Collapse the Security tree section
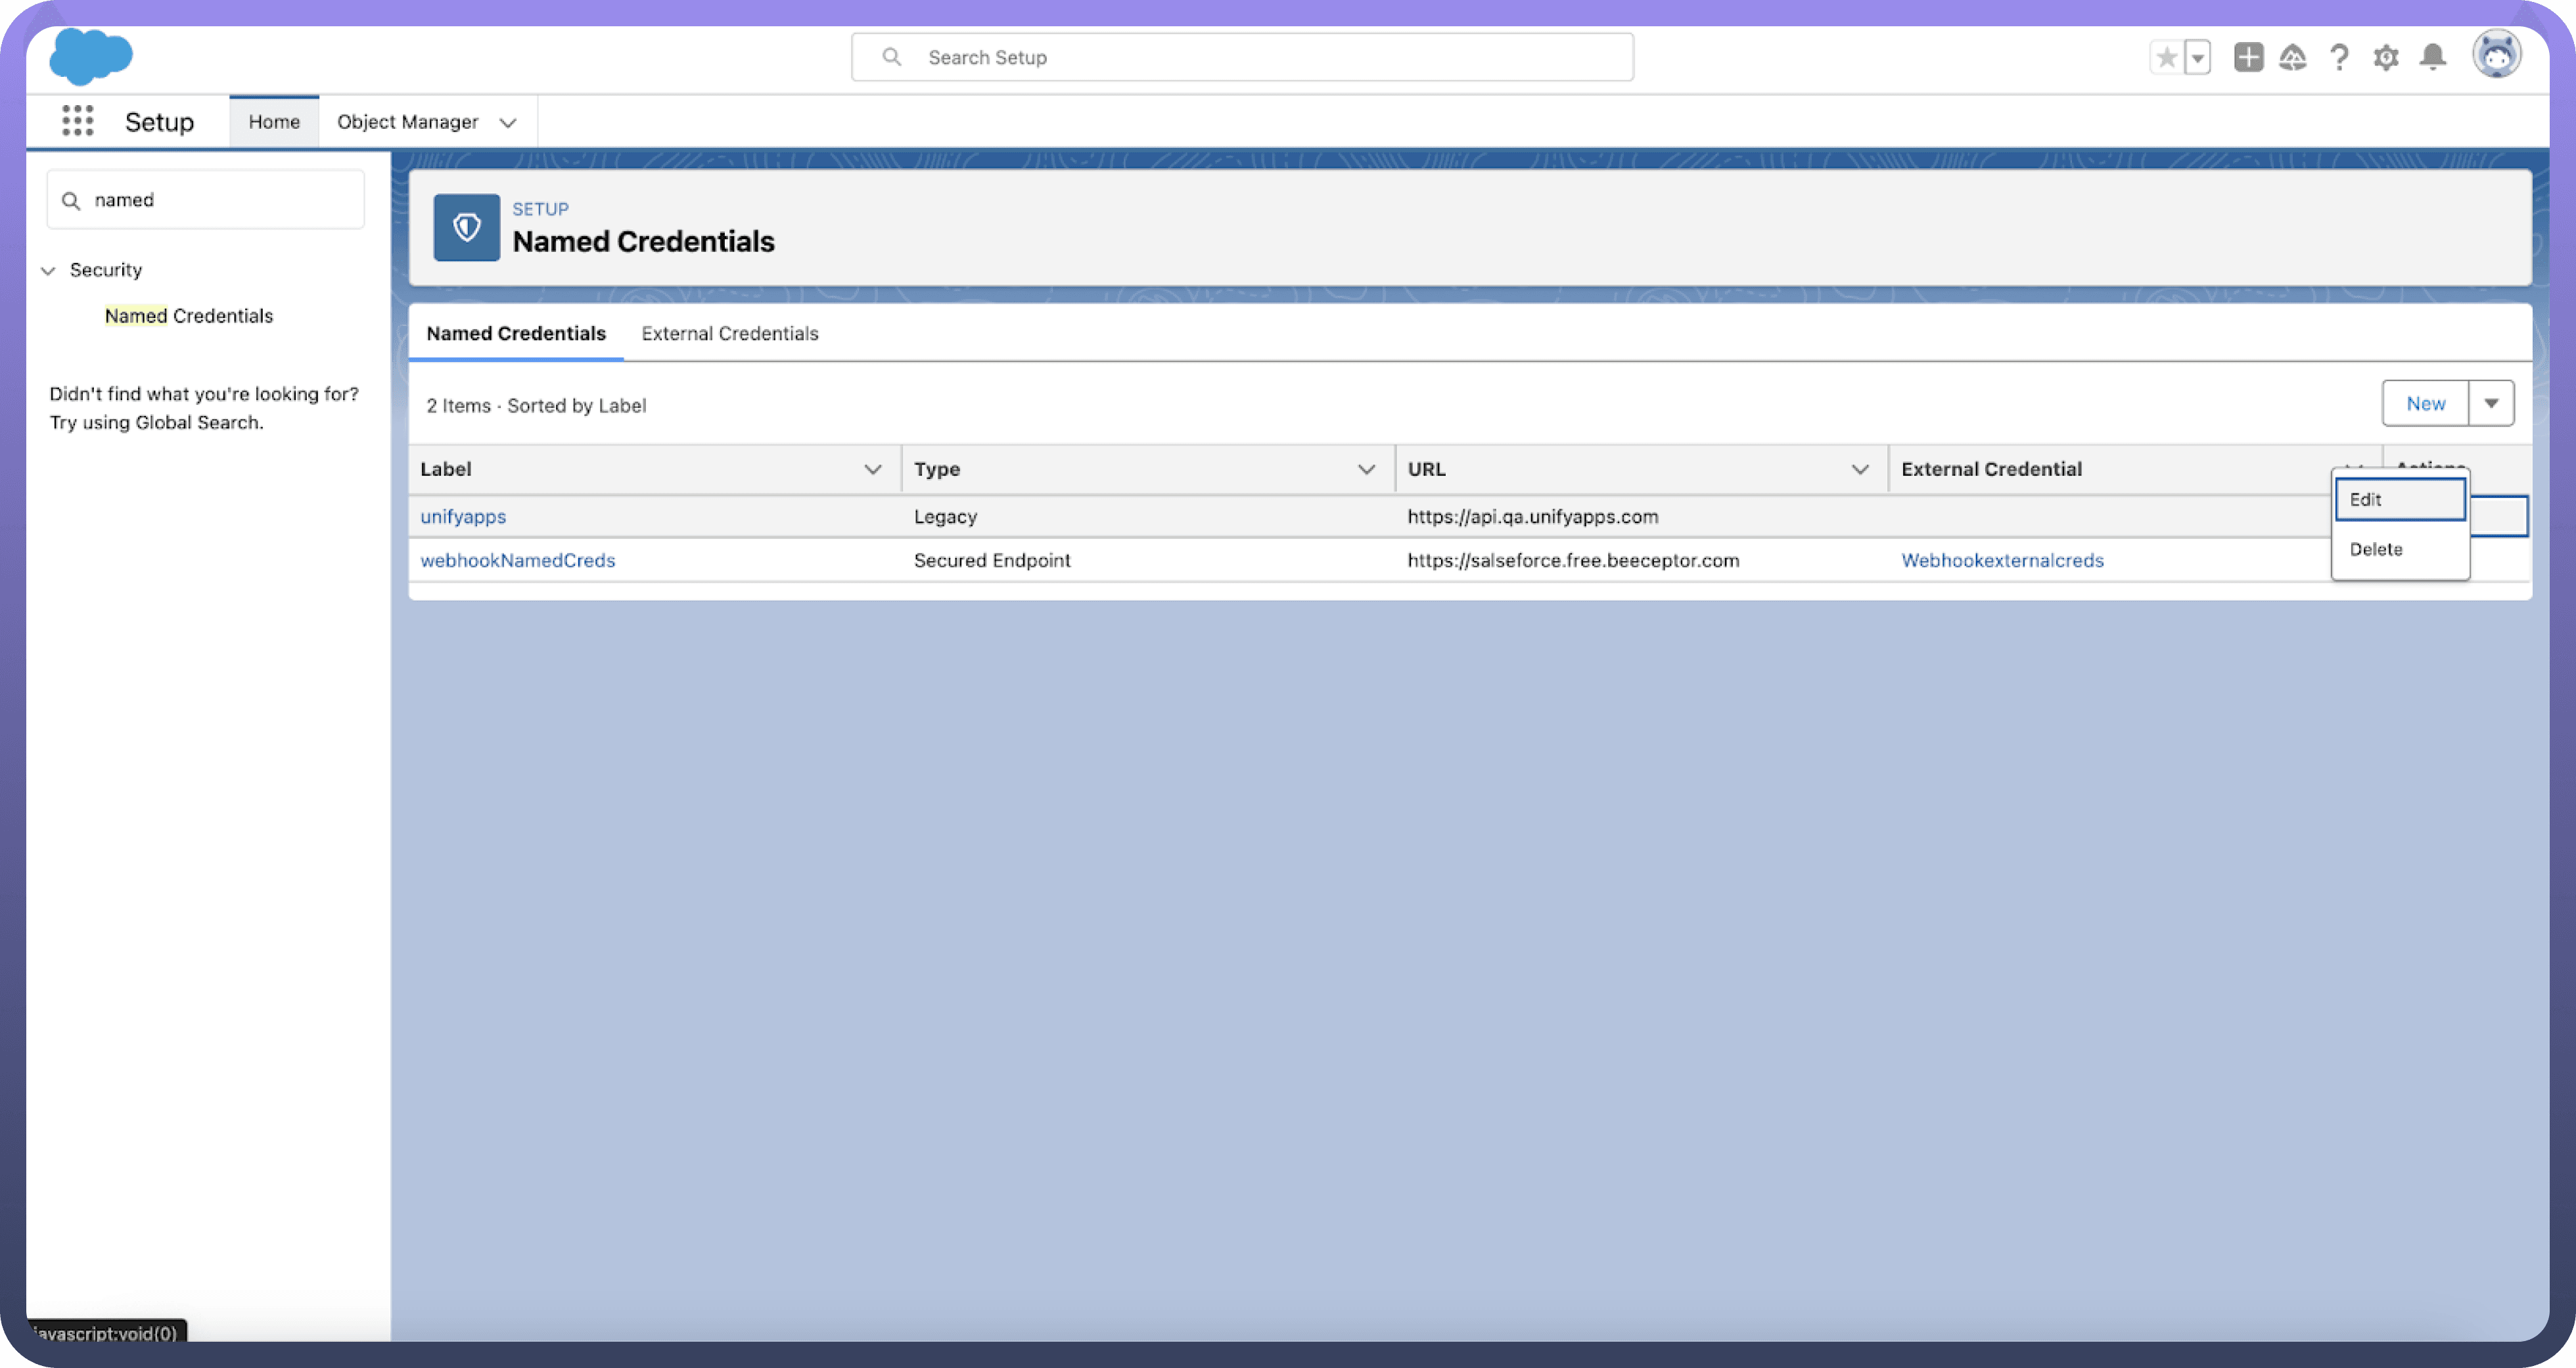This screenshot has width=2576, height=1368. tap(48, 270)
